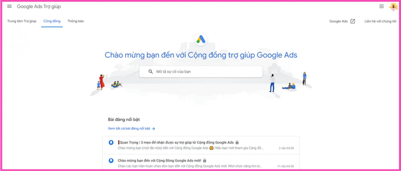Open post about 3 mẹo nhận trợ giúp

point(201,145)
